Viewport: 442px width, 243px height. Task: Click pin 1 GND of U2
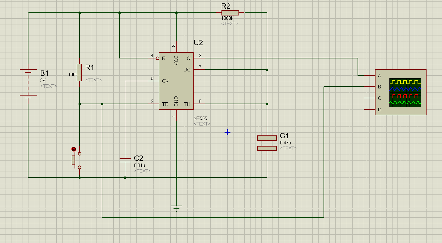click(176, 115)
